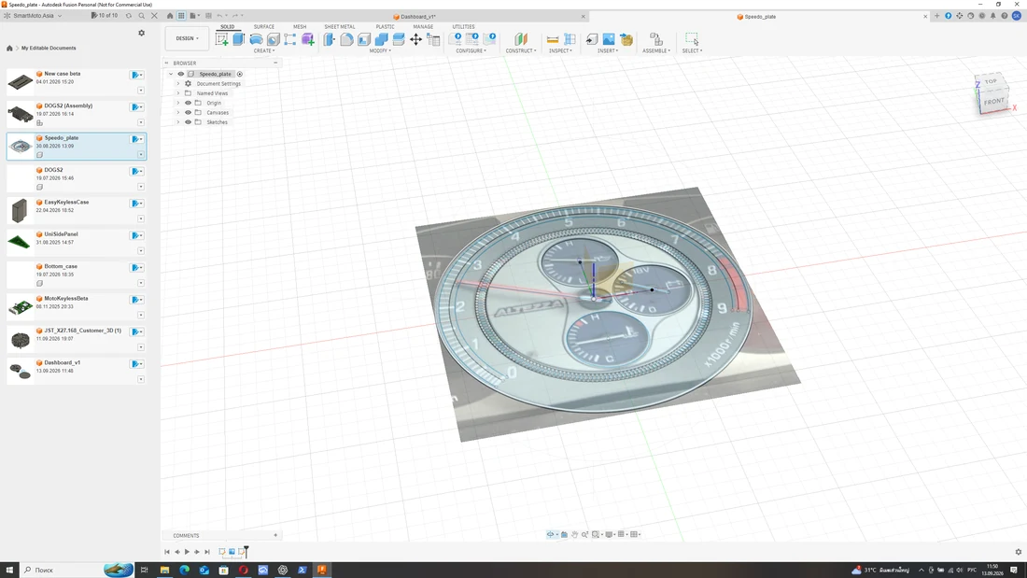1027x578 pixels.
Task: Hide the Canvases folder via eye icon
Action: [188, 113]
